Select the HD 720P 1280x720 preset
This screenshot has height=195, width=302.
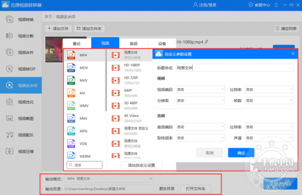pos(130,80)
